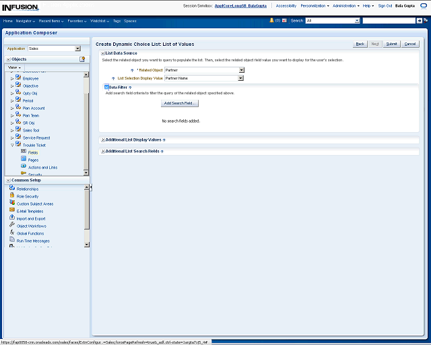The width and height of the screenshot is (431, 345).
Task: Expand the Service Request tree node
Action: pos(12,137)
